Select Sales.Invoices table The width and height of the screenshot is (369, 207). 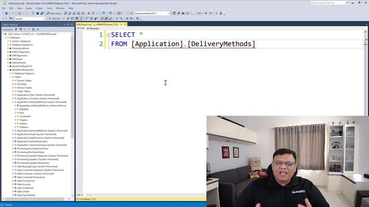[24, 185]
